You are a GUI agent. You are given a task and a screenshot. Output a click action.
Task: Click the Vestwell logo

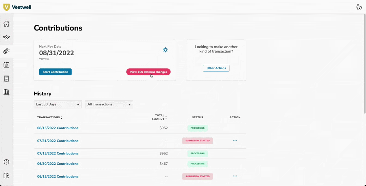tap(17, 7)
